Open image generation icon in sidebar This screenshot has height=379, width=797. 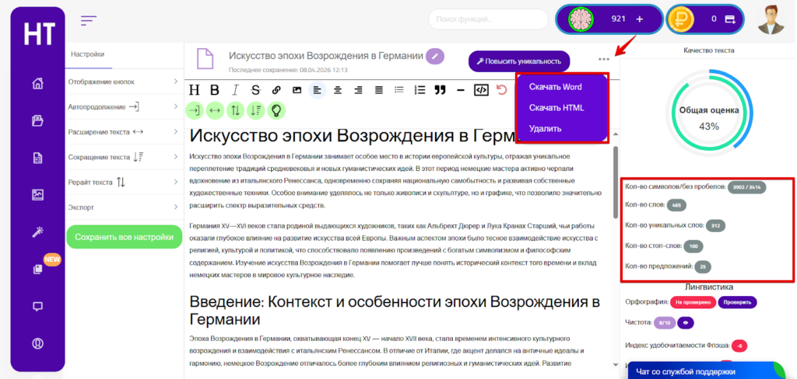tap(37, 195)
